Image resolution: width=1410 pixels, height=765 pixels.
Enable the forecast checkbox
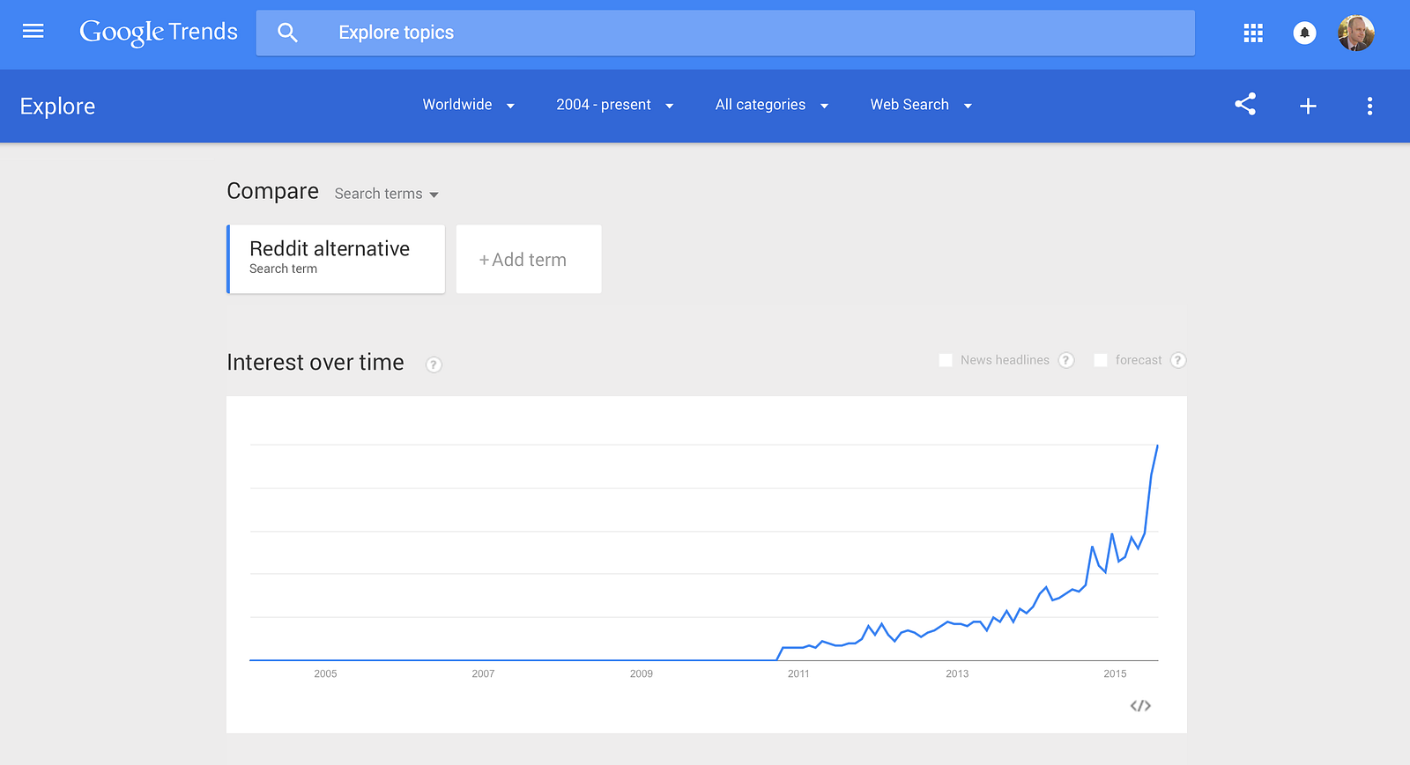coord(1101,360)
